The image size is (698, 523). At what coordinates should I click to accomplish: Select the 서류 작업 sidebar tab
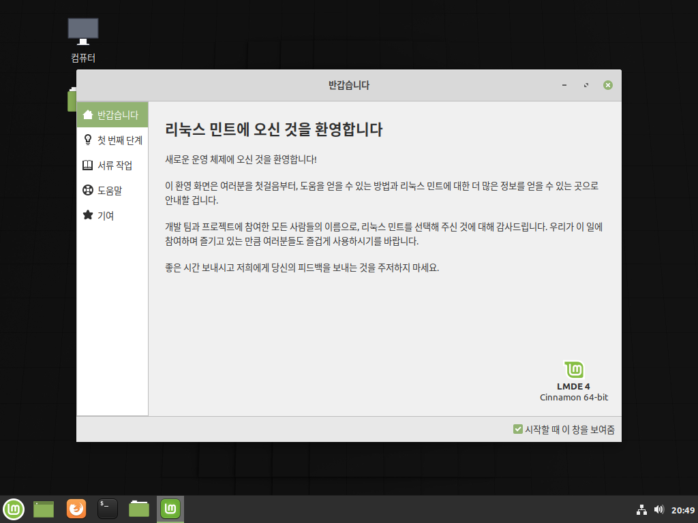pos(112,165)
